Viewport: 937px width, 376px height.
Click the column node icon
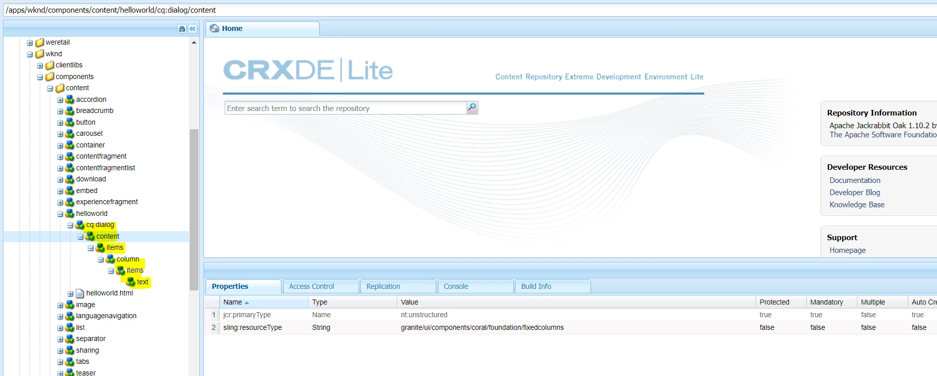[x=111, y=259]
